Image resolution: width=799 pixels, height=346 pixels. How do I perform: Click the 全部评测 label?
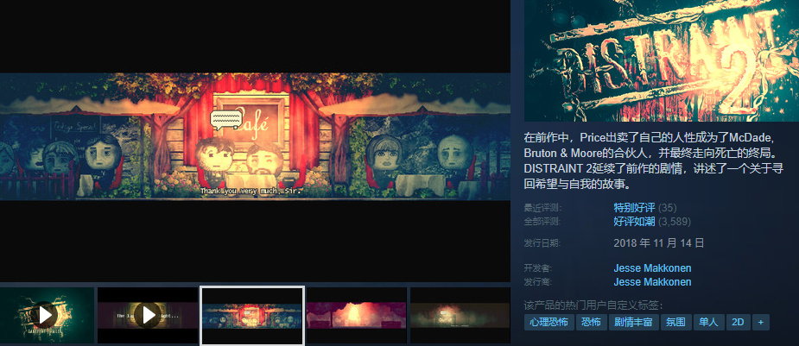[542, 222]
